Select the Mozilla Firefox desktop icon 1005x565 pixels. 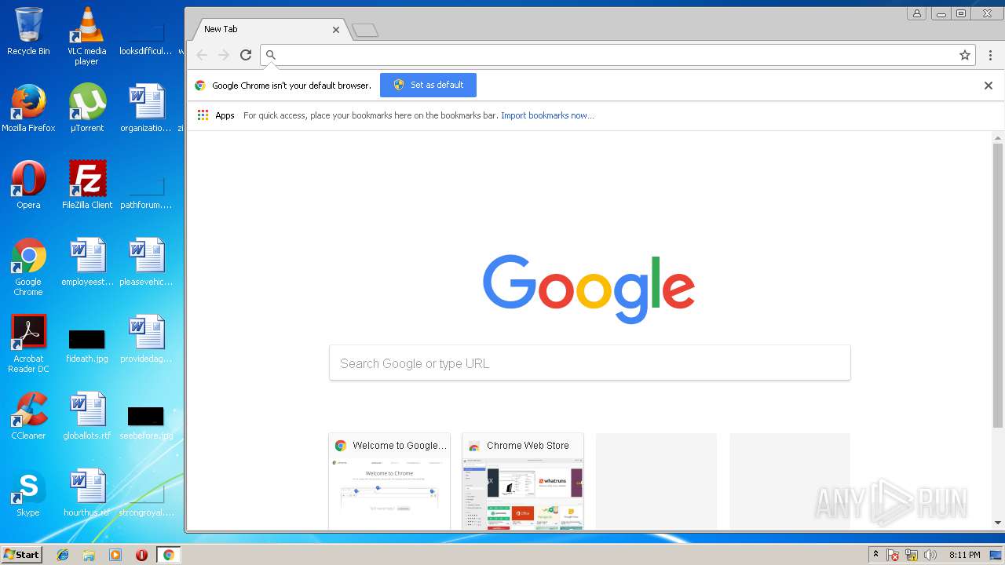[x=28, y=108]
